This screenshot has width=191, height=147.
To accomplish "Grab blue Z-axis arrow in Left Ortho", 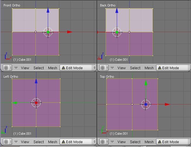I will coord(36,81).
